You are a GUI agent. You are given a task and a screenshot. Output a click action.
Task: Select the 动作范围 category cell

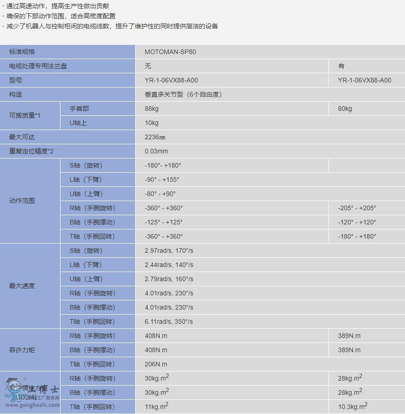22,201
